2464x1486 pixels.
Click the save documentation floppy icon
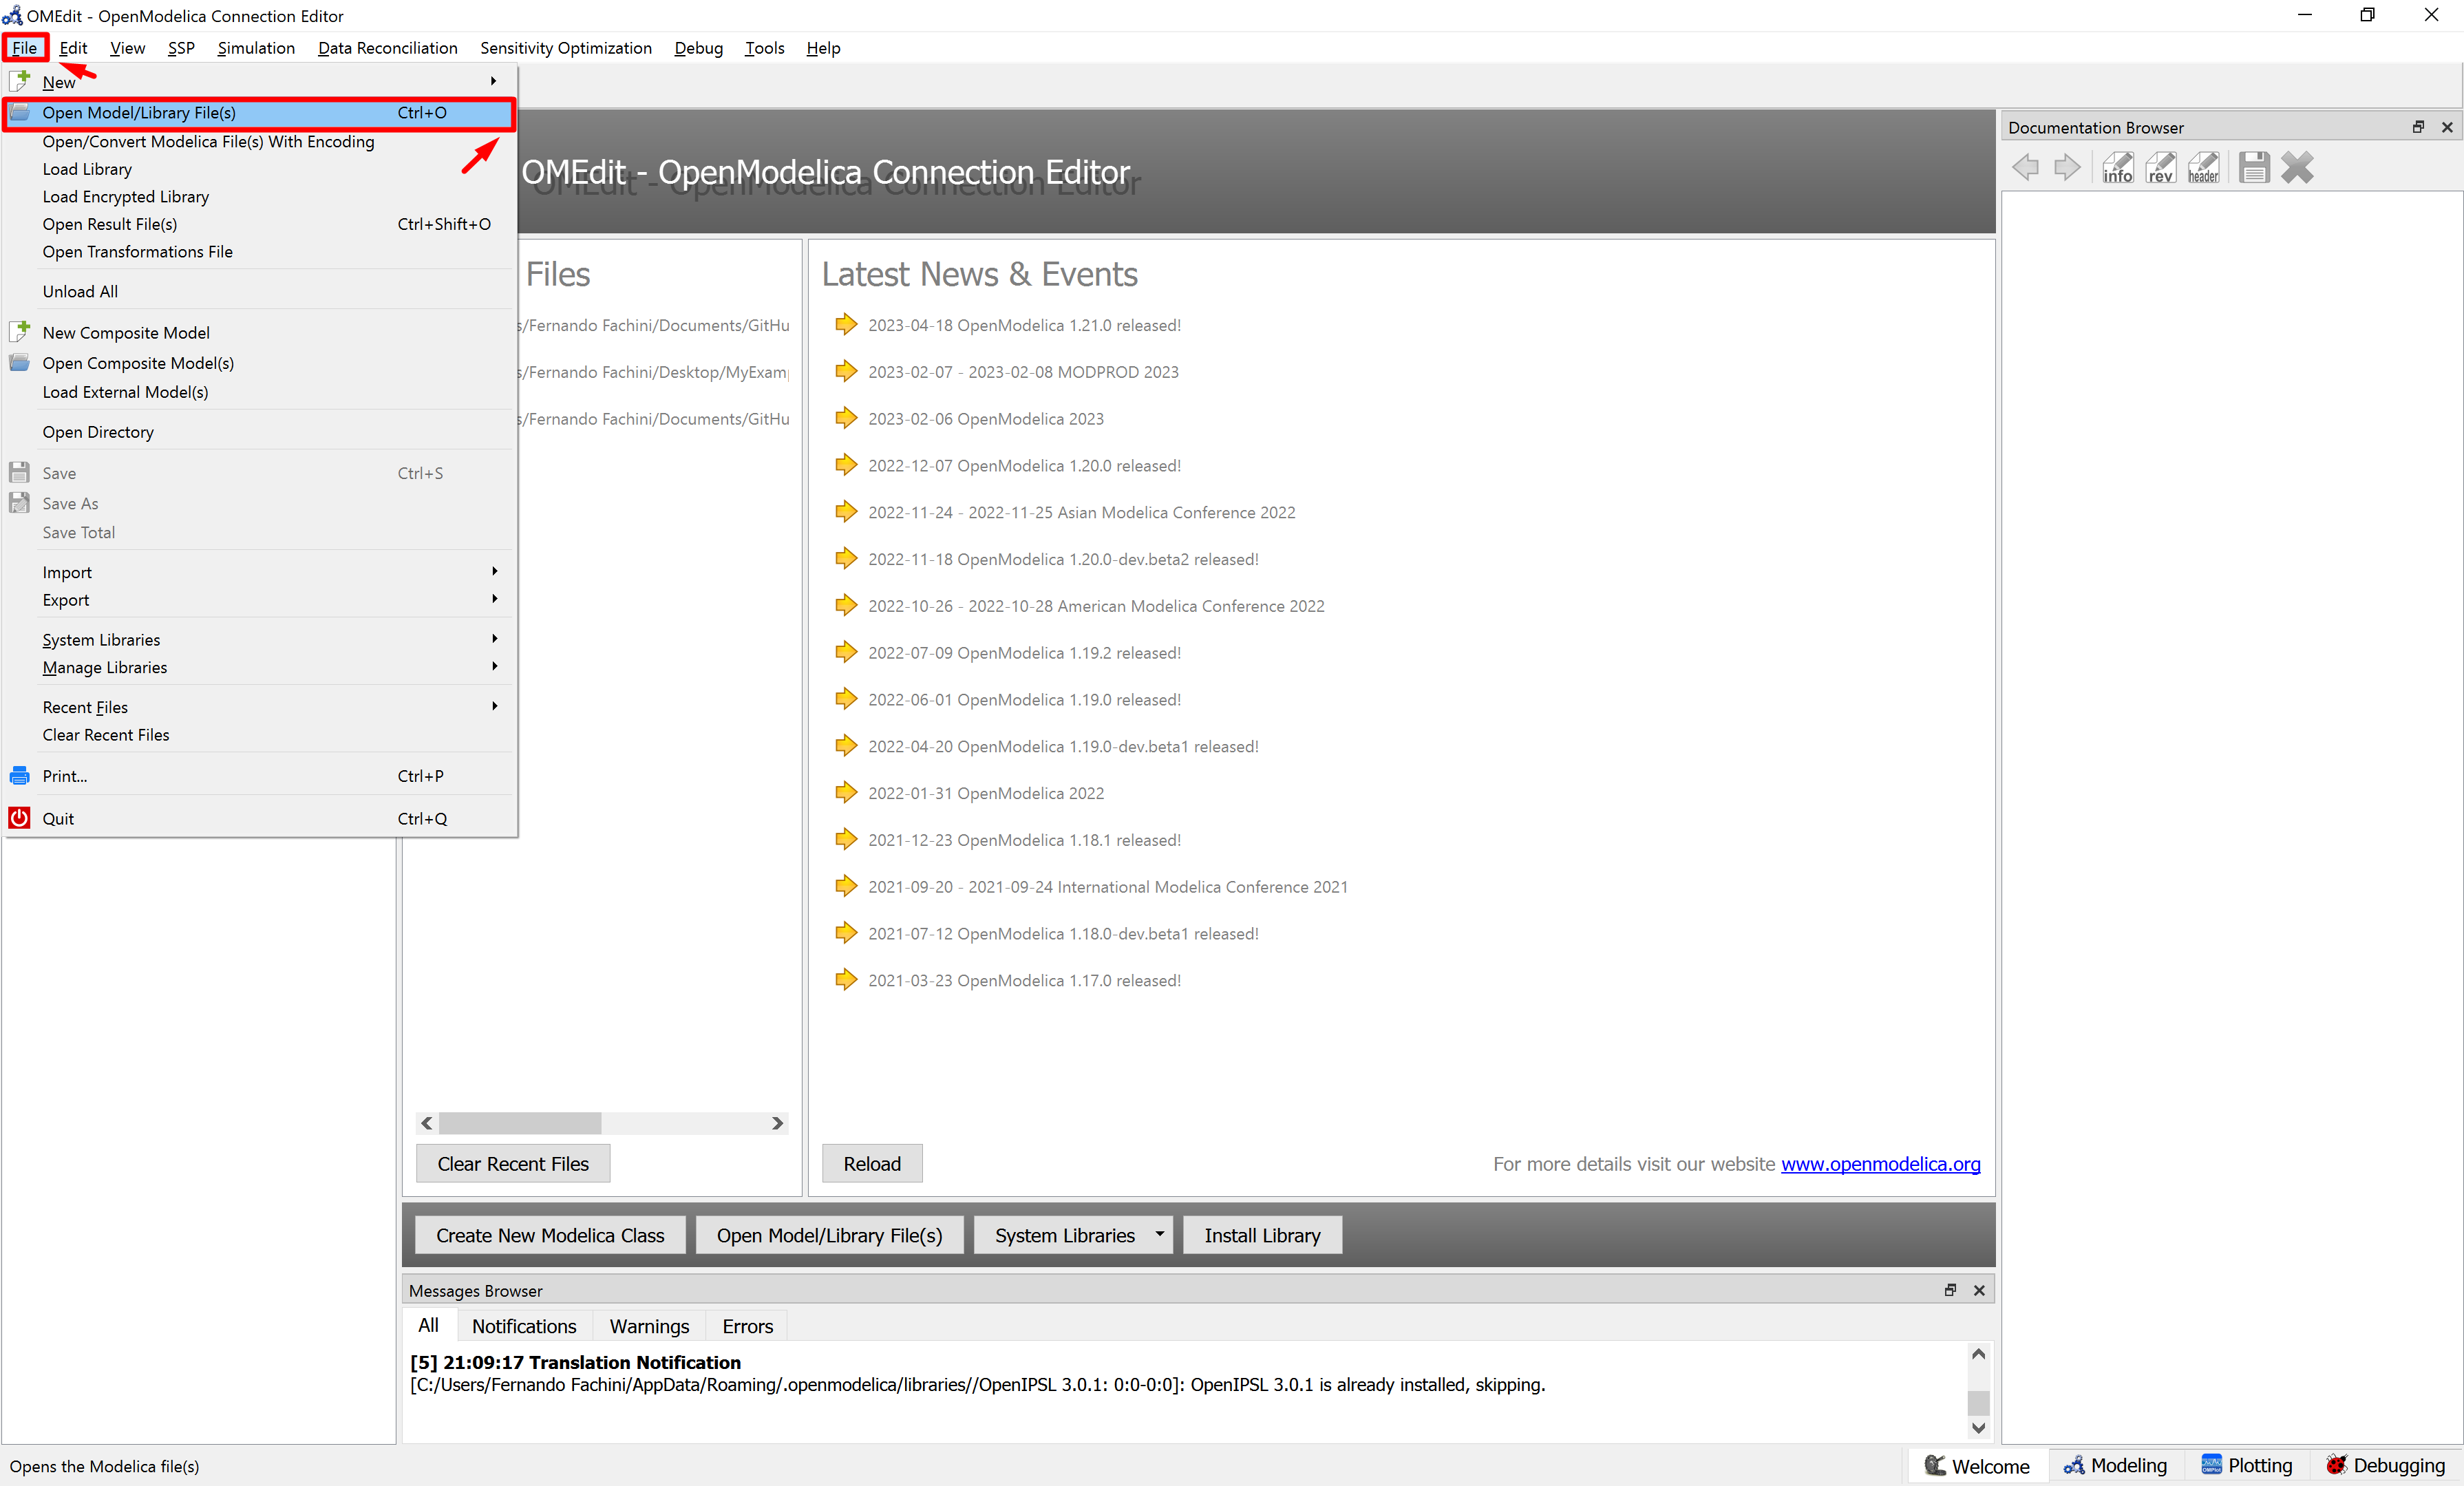coord(2254,167)
